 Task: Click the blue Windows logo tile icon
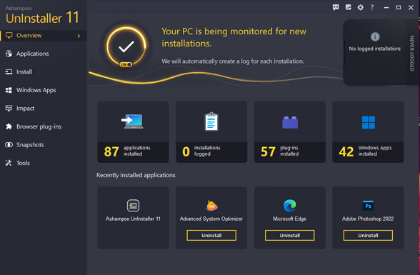pos(369,122)
